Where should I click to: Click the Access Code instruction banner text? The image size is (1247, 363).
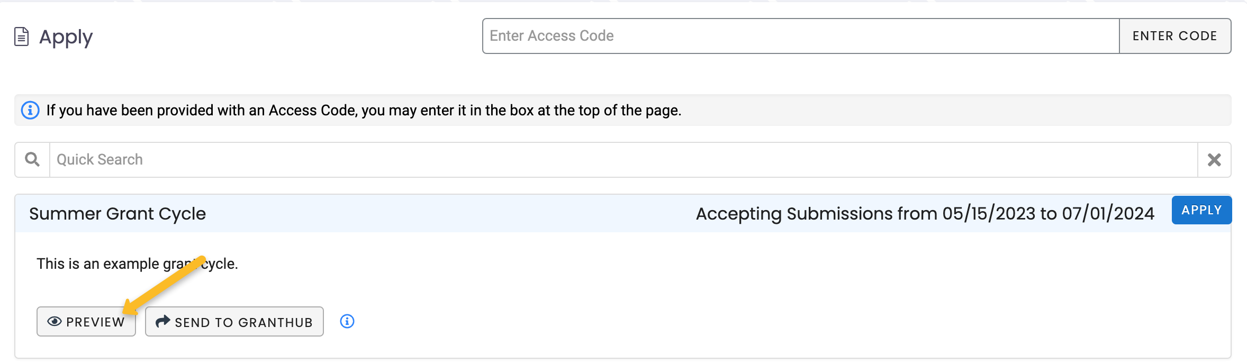[364, 110]
